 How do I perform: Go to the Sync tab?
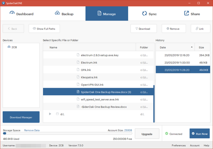click(x=149, y=14)
